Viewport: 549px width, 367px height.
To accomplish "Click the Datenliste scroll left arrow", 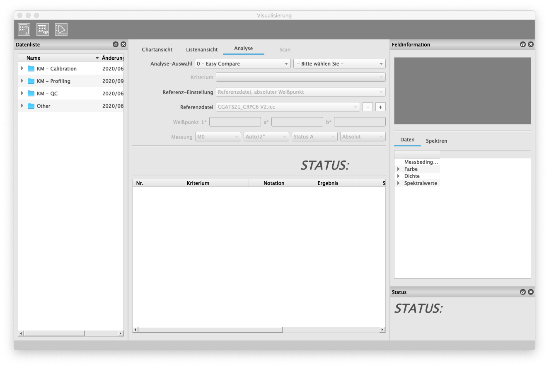I will pyautogui.click(x=21, y=333).
